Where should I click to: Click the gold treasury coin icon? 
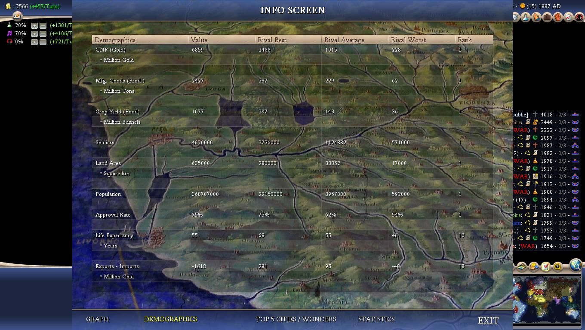(x=8, y=6)
